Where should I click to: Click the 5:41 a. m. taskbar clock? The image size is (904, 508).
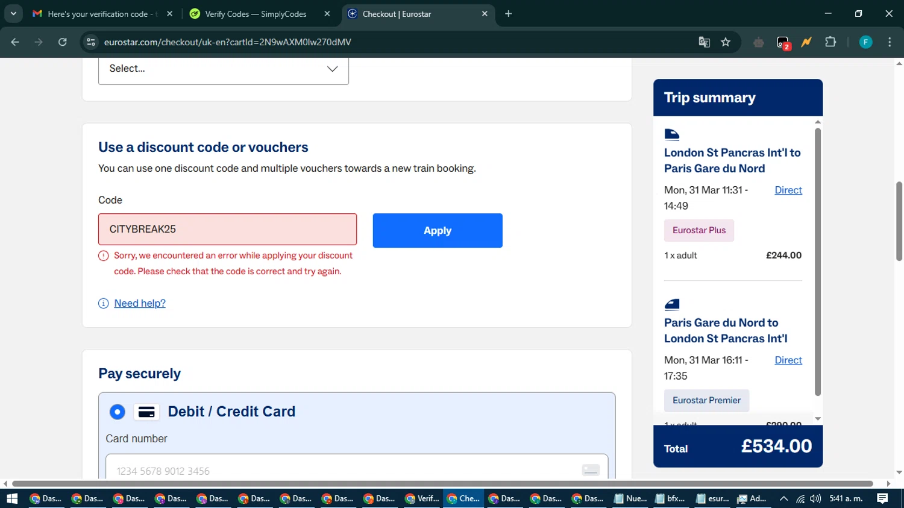[x=846, y=498]
